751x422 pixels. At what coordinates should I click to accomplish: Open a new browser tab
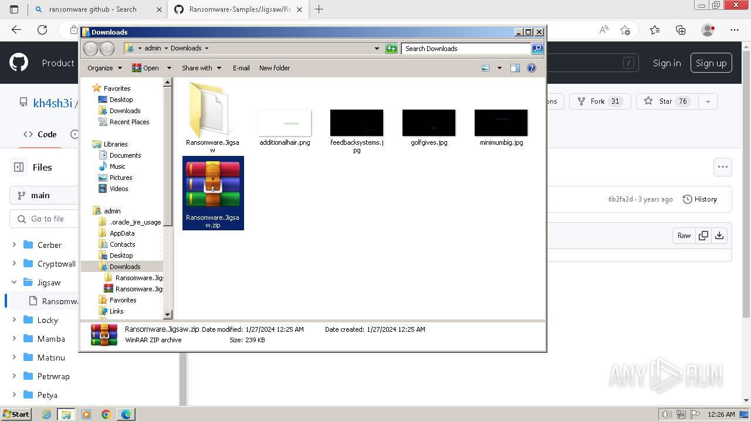(319, 9)
